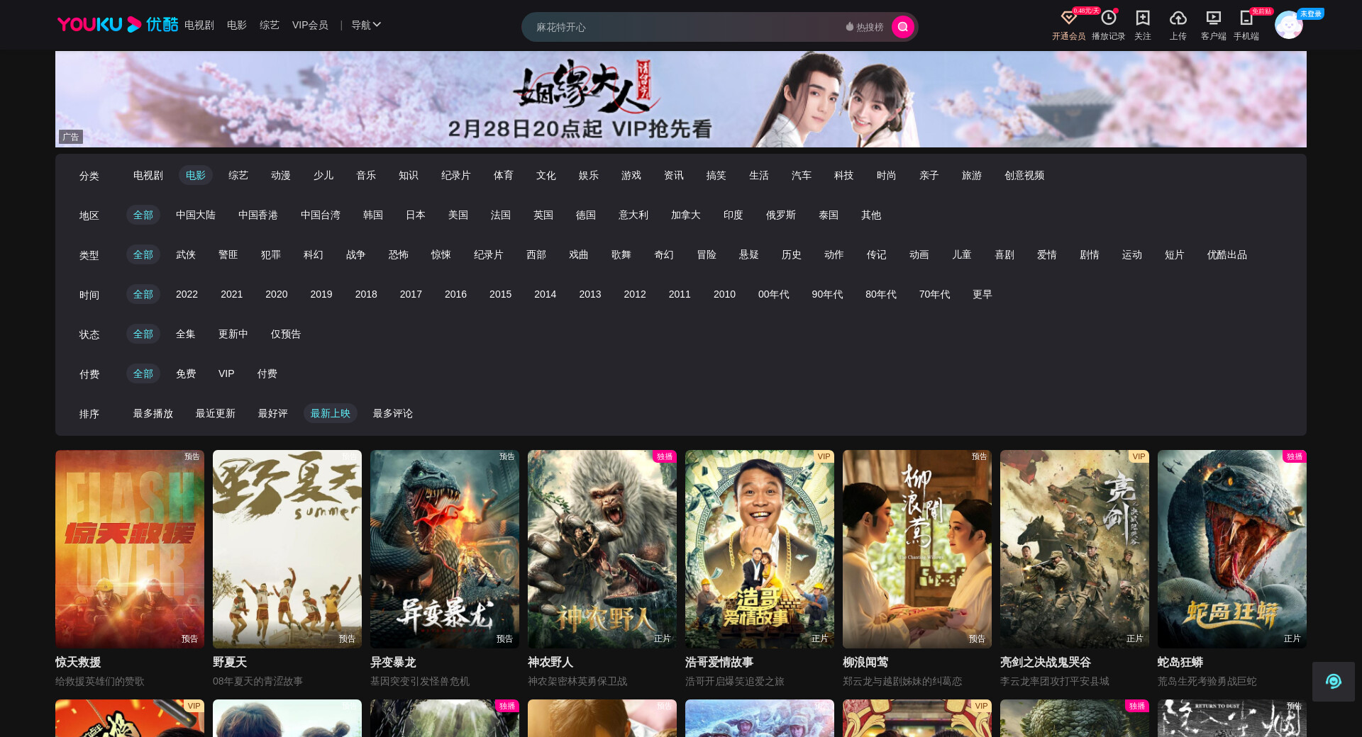The height and width of the screenshot is (737, 1362).
Task: Filter payment by VIP
Action: click(x=226, y=373)
